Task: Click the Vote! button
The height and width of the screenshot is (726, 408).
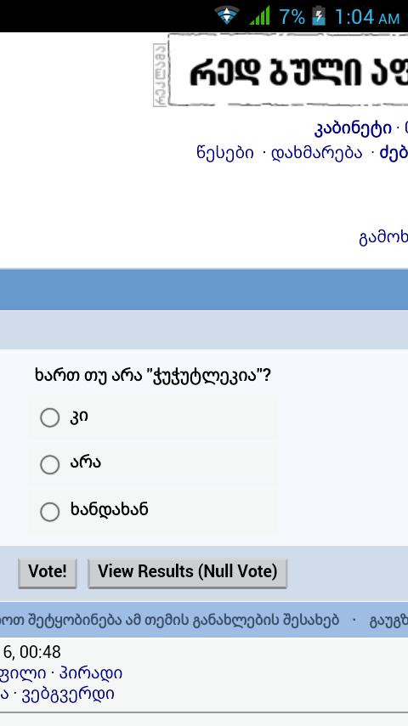Action: (x=48, y=573)
